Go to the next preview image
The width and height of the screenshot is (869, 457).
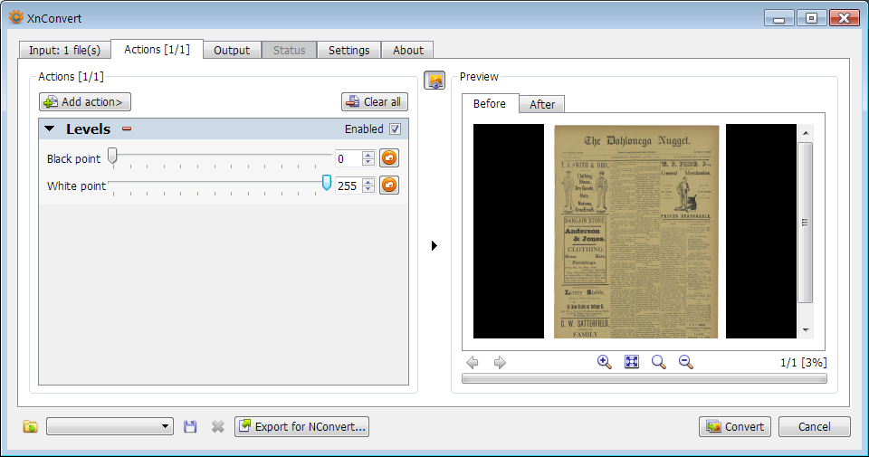click(500, 362)
